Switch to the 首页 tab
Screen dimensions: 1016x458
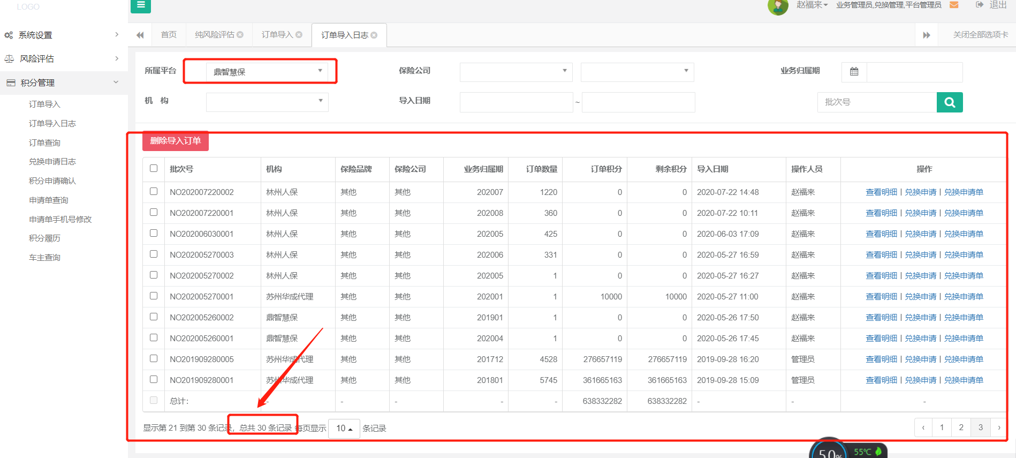[x=169, y=35]
